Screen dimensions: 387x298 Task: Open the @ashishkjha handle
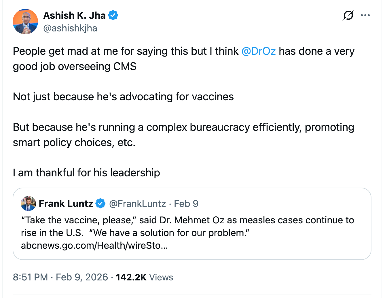70,28
